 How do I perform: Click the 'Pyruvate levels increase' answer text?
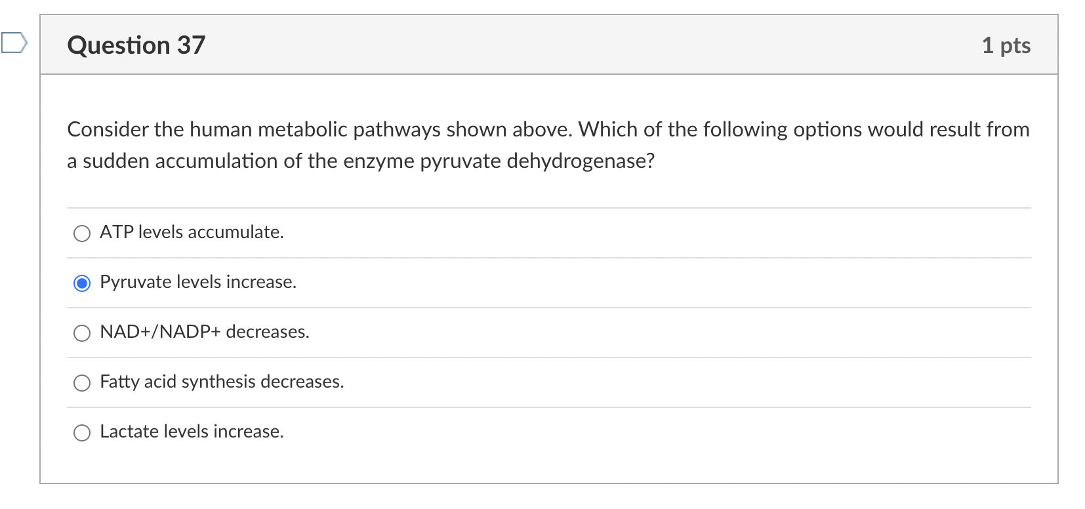pyautogui.click(x=198, y=282)
